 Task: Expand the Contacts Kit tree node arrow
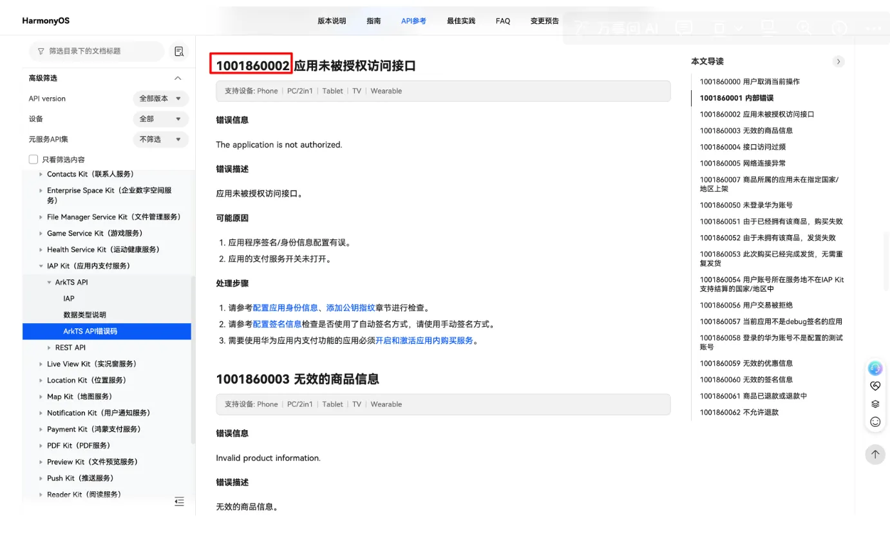click(41, 174)
